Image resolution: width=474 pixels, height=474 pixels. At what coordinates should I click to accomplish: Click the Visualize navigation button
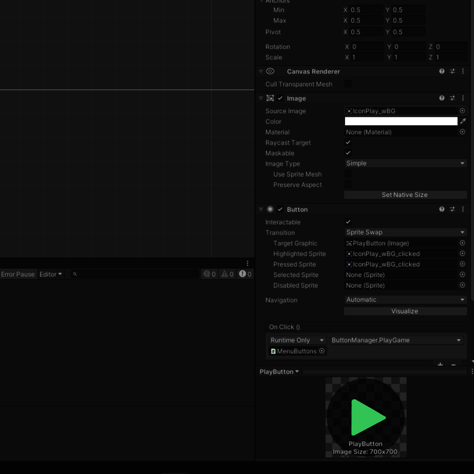405,311
